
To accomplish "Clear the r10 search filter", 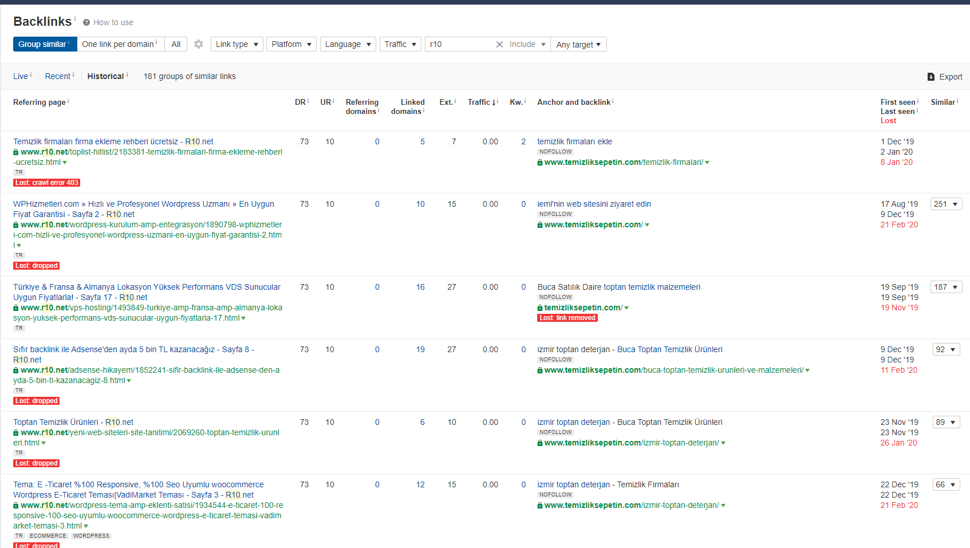I will [499, 44].
